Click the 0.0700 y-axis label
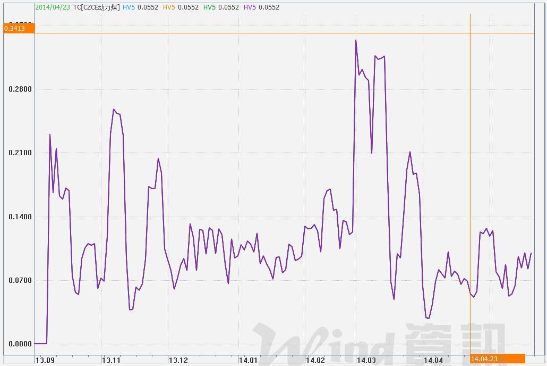This screenshot has height=366, width=547. pyautogui.click(x=20, y=280)
